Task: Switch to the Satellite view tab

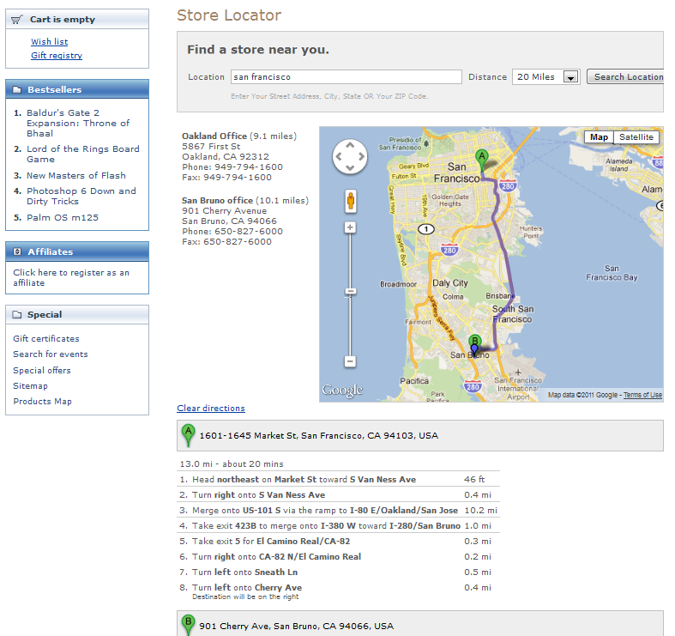Action: [636, 137]
